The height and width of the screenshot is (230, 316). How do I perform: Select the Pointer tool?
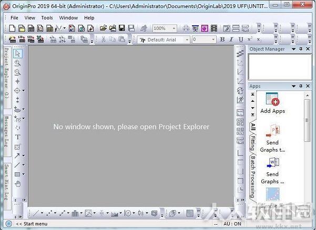pyautogui.click(x=18, y=54)
